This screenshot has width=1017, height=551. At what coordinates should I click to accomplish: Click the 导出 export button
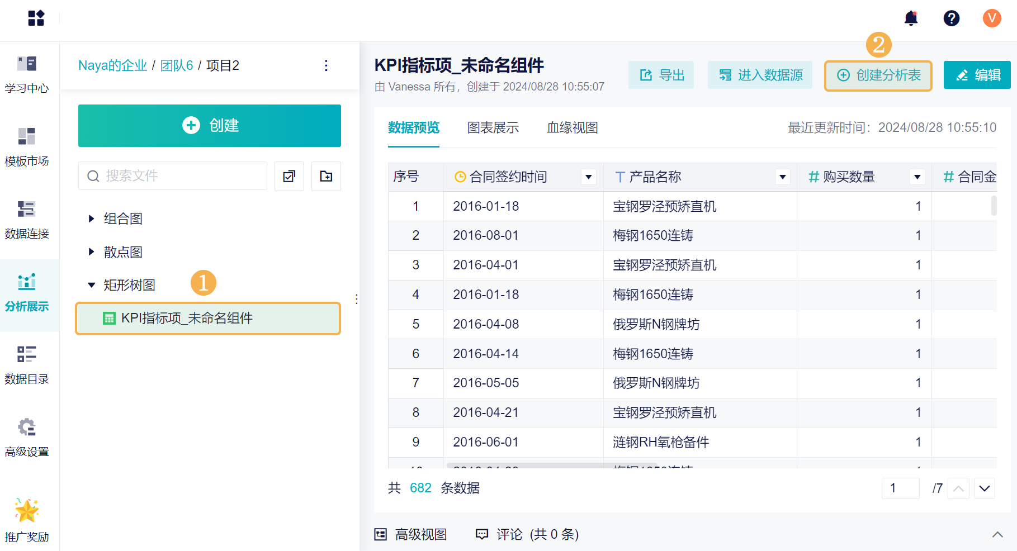click(x=661, y=75)
